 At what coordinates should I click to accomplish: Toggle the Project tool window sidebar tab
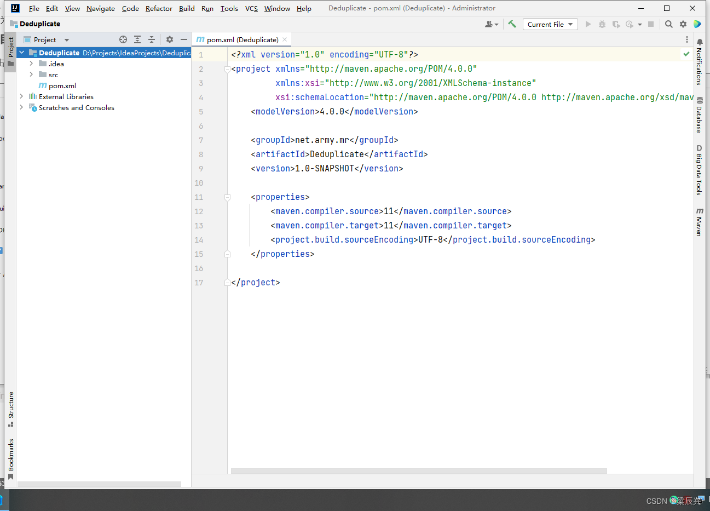(x=10, y=51)
